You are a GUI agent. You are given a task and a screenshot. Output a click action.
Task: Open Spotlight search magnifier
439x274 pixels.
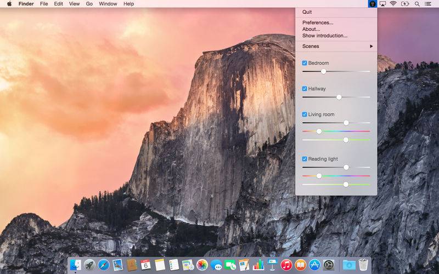click(x=417, y=4)
